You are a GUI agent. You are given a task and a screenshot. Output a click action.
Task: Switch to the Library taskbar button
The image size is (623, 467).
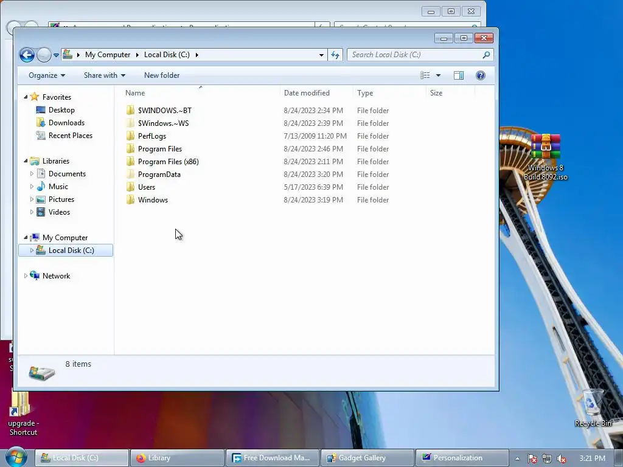(177, 458)
